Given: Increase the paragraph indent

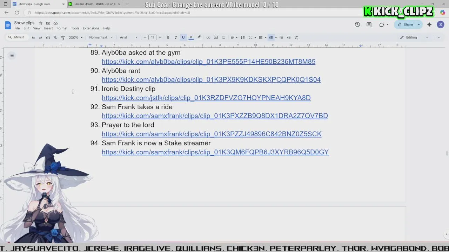Looking at the screenshot, I should 289,37.
